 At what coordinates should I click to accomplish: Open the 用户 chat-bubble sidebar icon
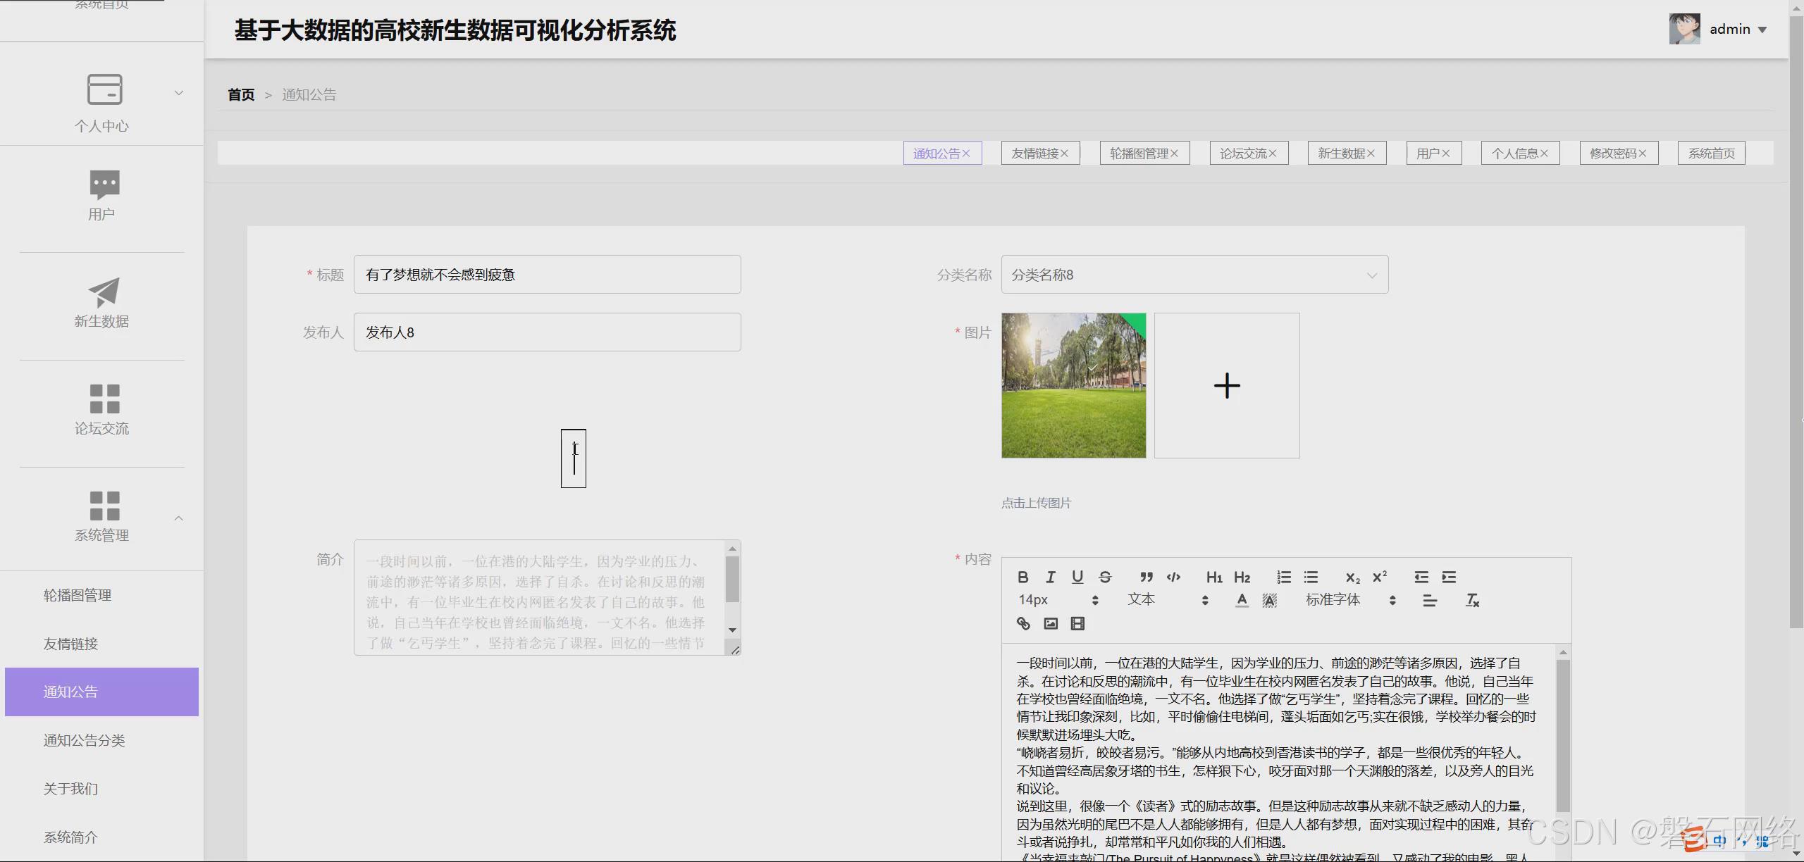click(x=104, y=185)
